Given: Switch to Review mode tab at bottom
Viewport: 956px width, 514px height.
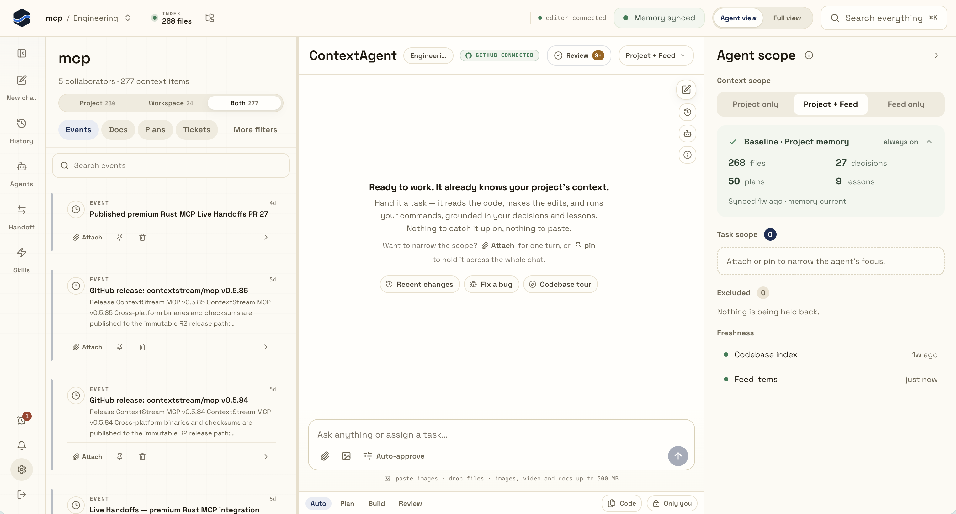Looking at the screenshot, I should click(x=410, y=503).
